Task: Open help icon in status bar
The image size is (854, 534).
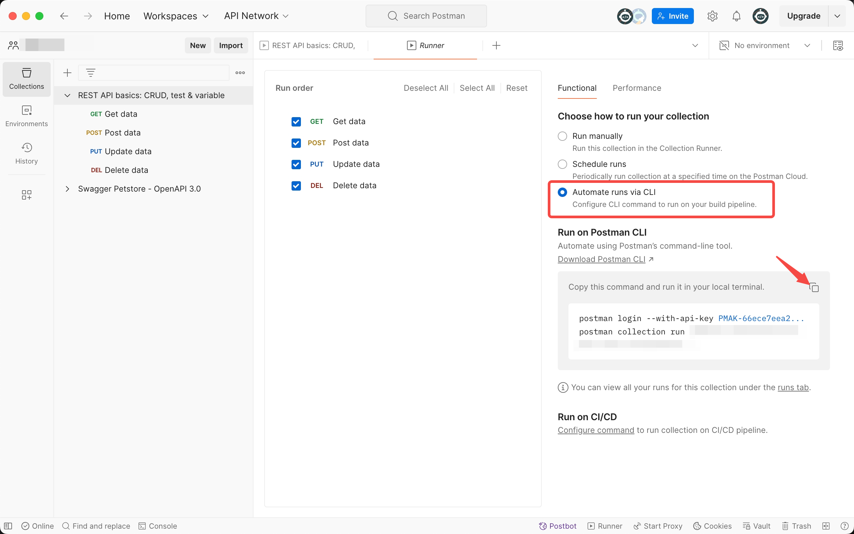Action: click(844, 526)
